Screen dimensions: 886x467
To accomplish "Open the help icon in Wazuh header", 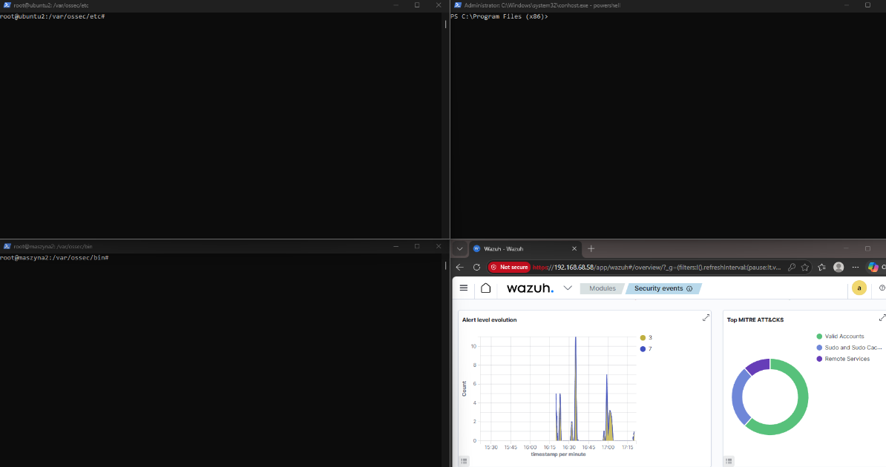I will pos(882,288).
